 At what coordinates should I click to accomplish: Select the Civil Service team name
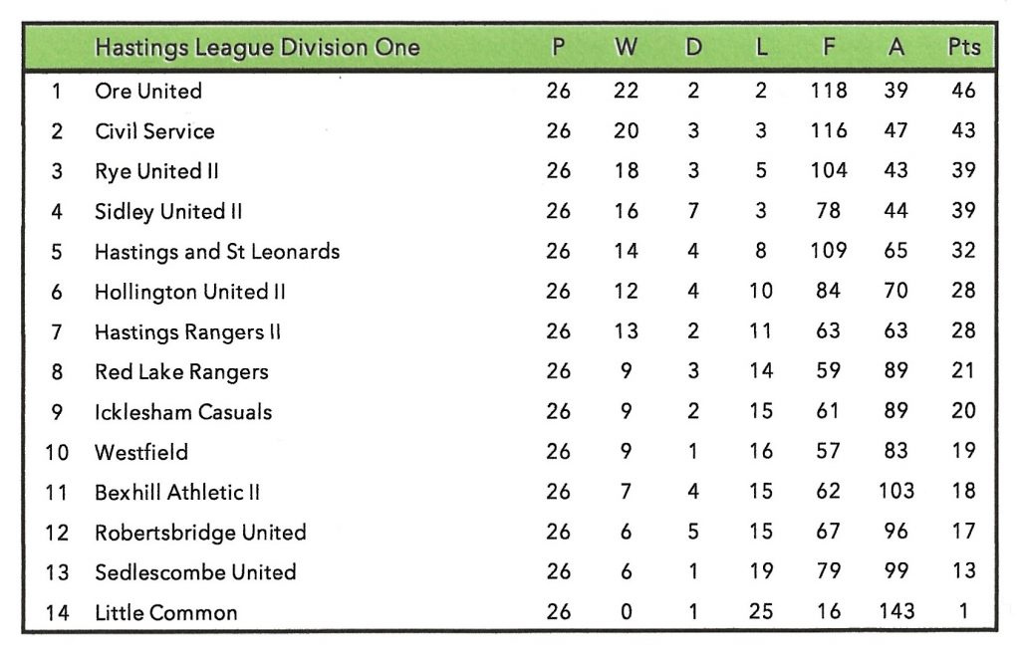[154, 131]
